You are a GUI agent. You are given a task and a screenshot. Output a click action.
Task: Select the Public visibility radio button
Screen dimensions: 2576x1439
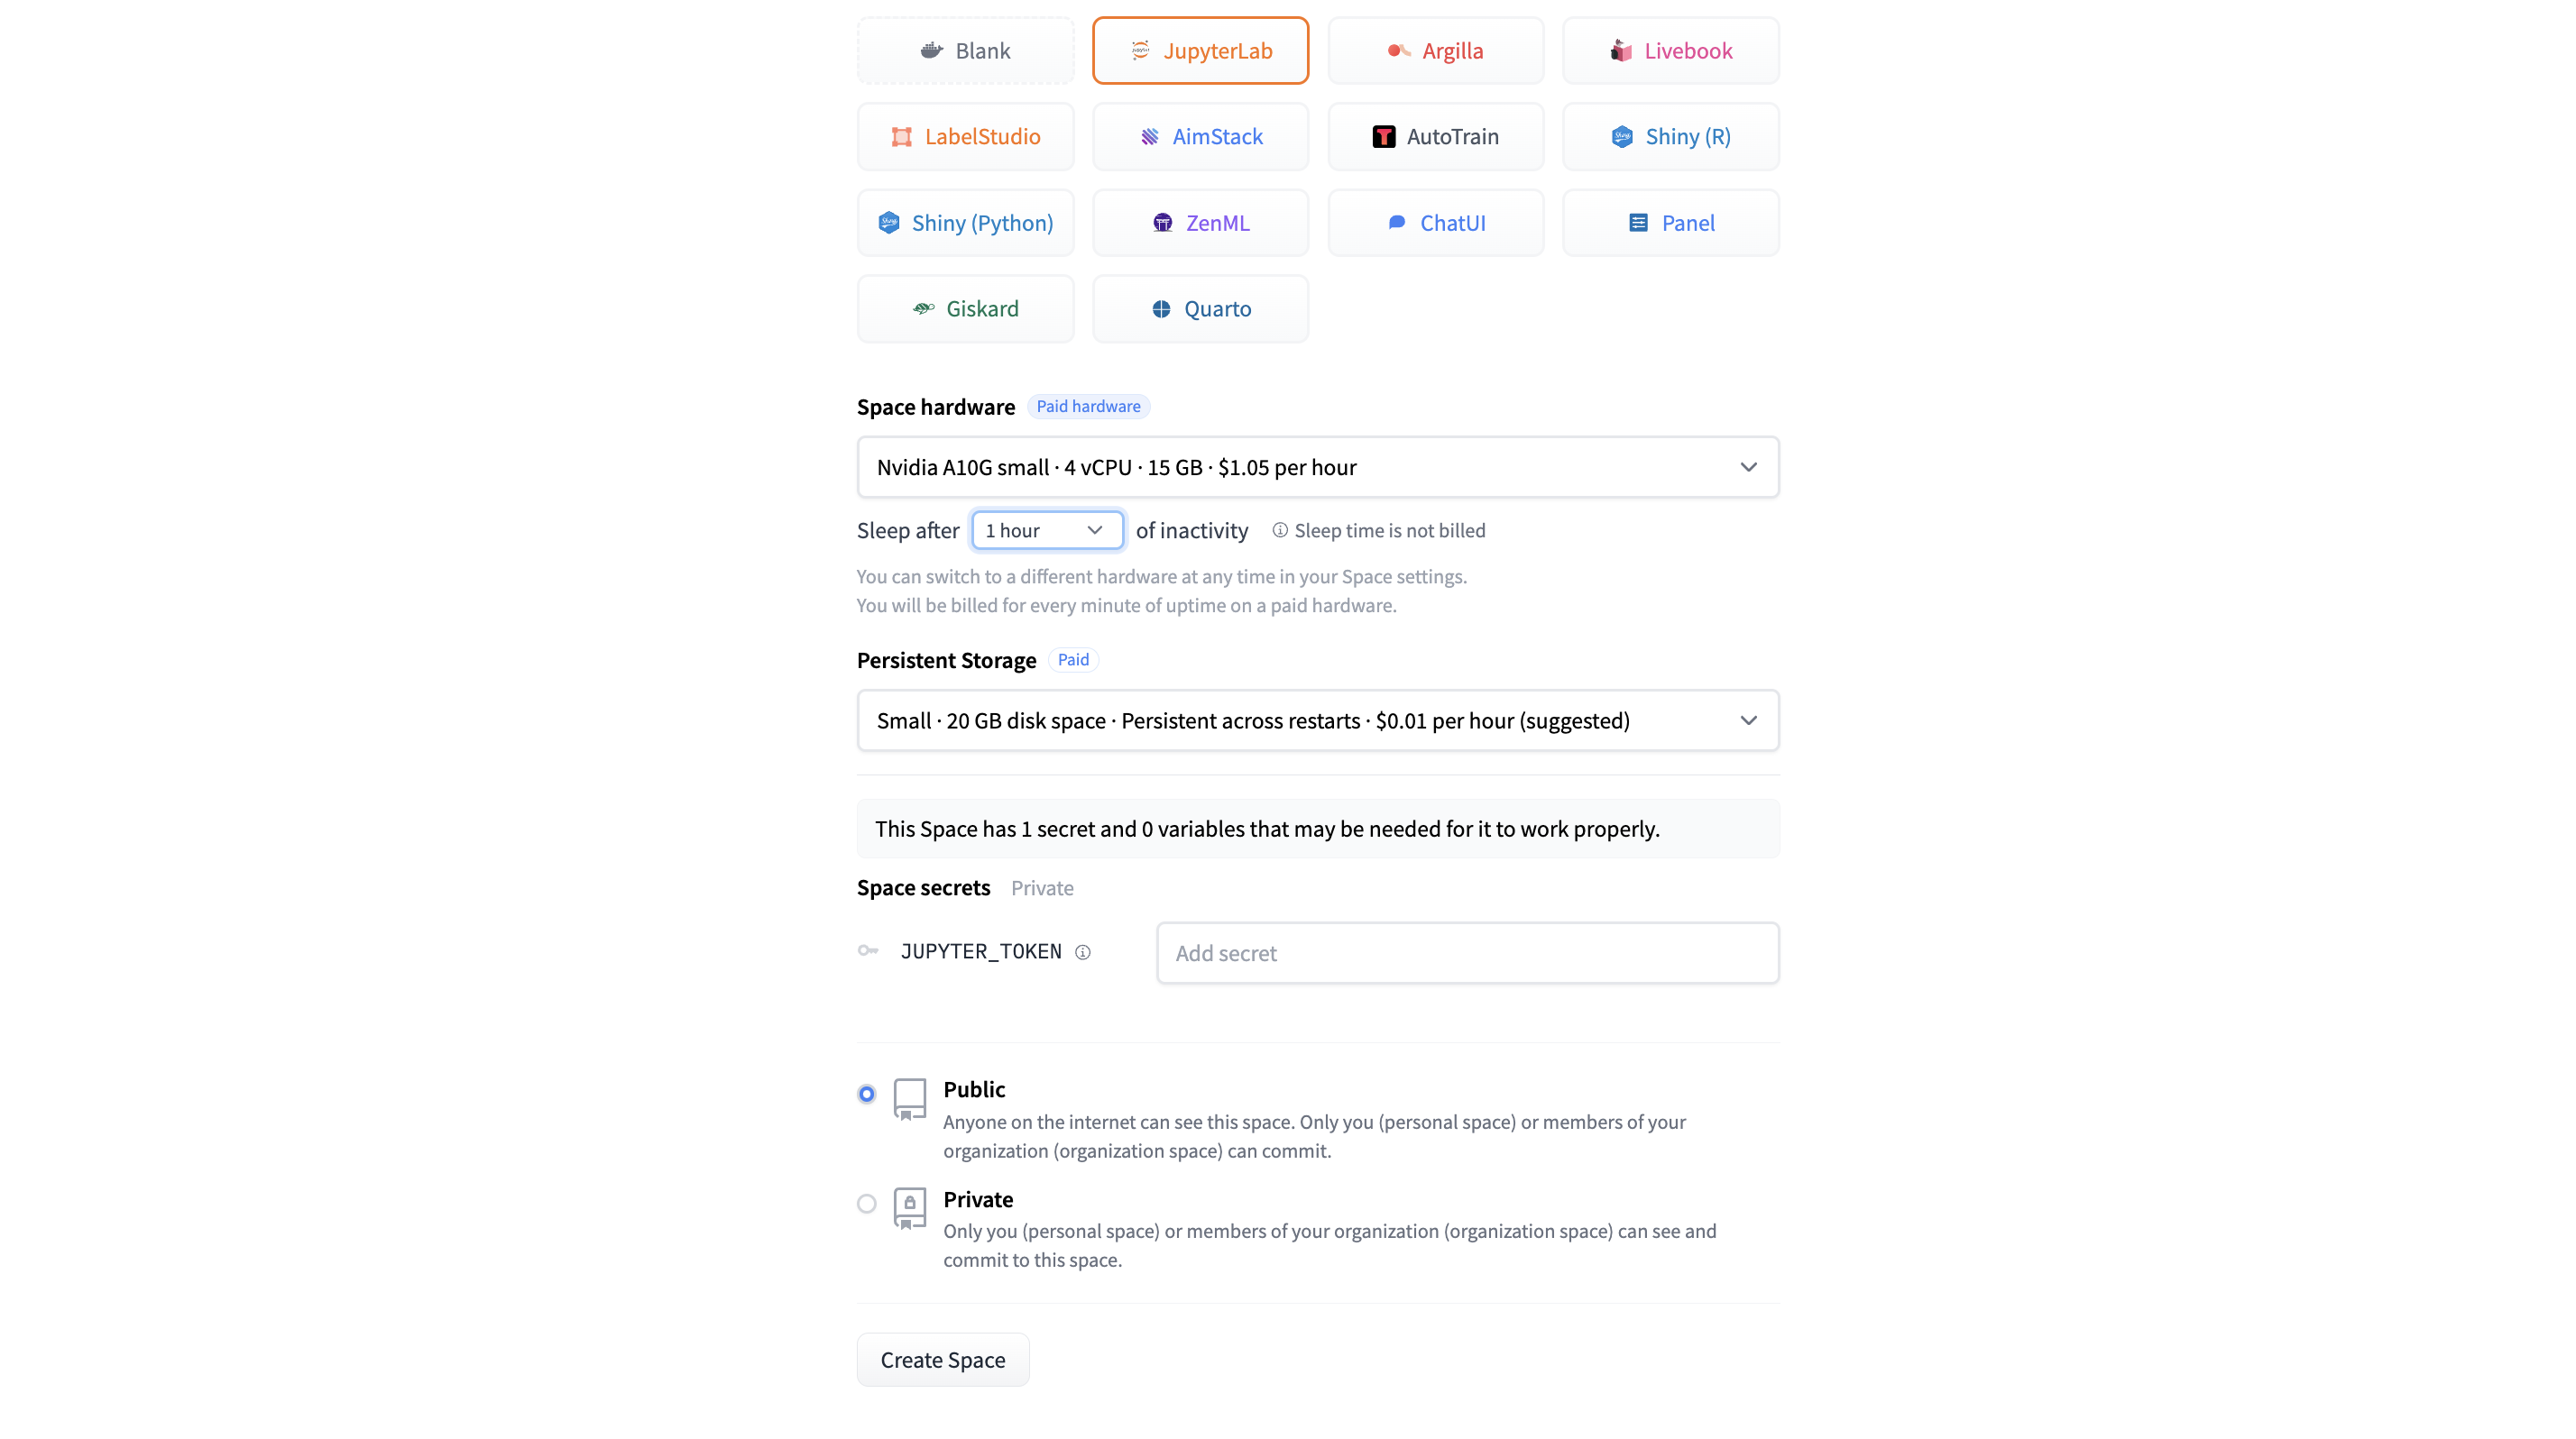coord(867,1095)
